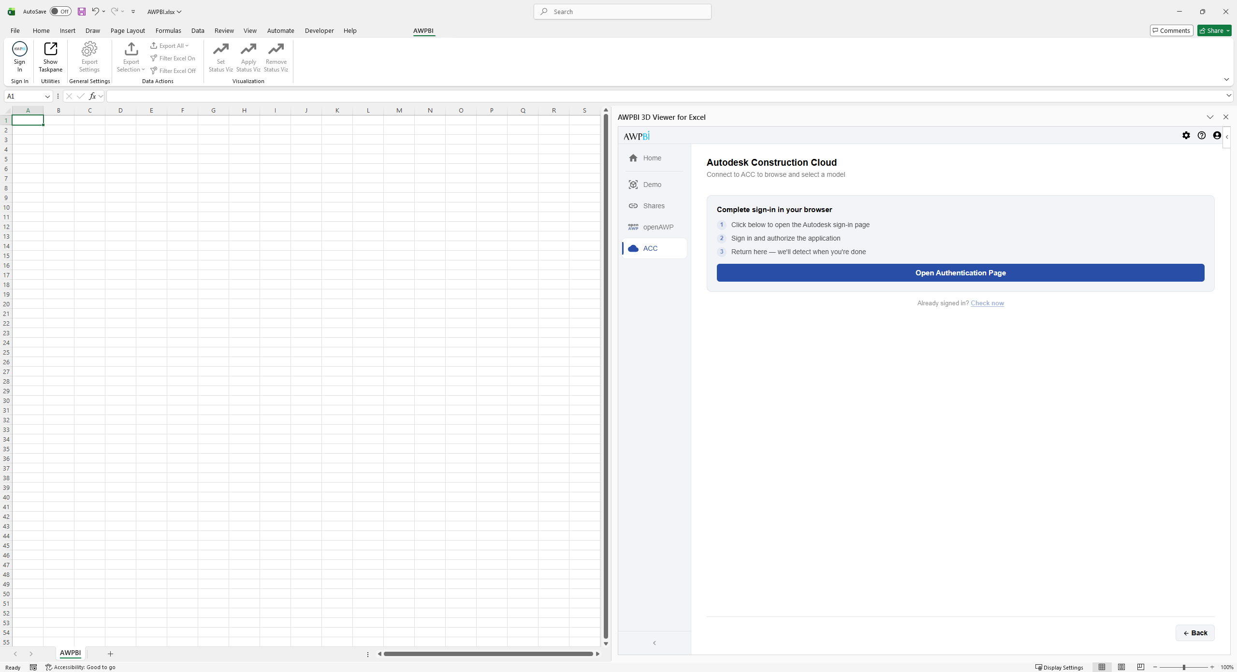Open taskpane options dropdown chevron

pos(1210,117)
